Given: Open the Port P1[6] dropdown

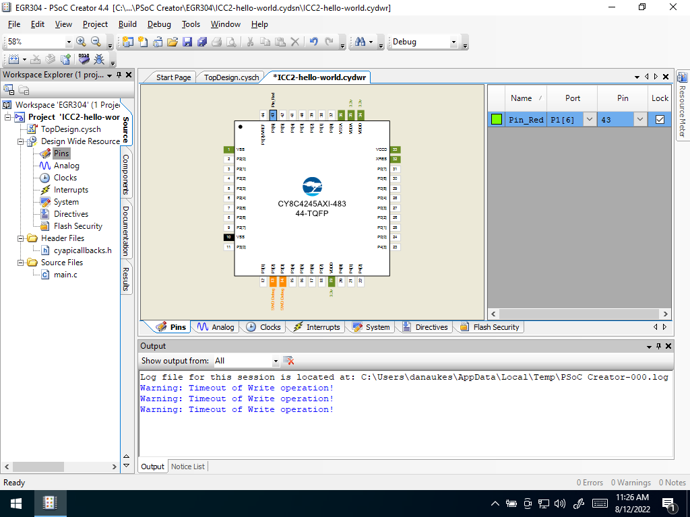Looking at the screenshot, I should 589,119.
